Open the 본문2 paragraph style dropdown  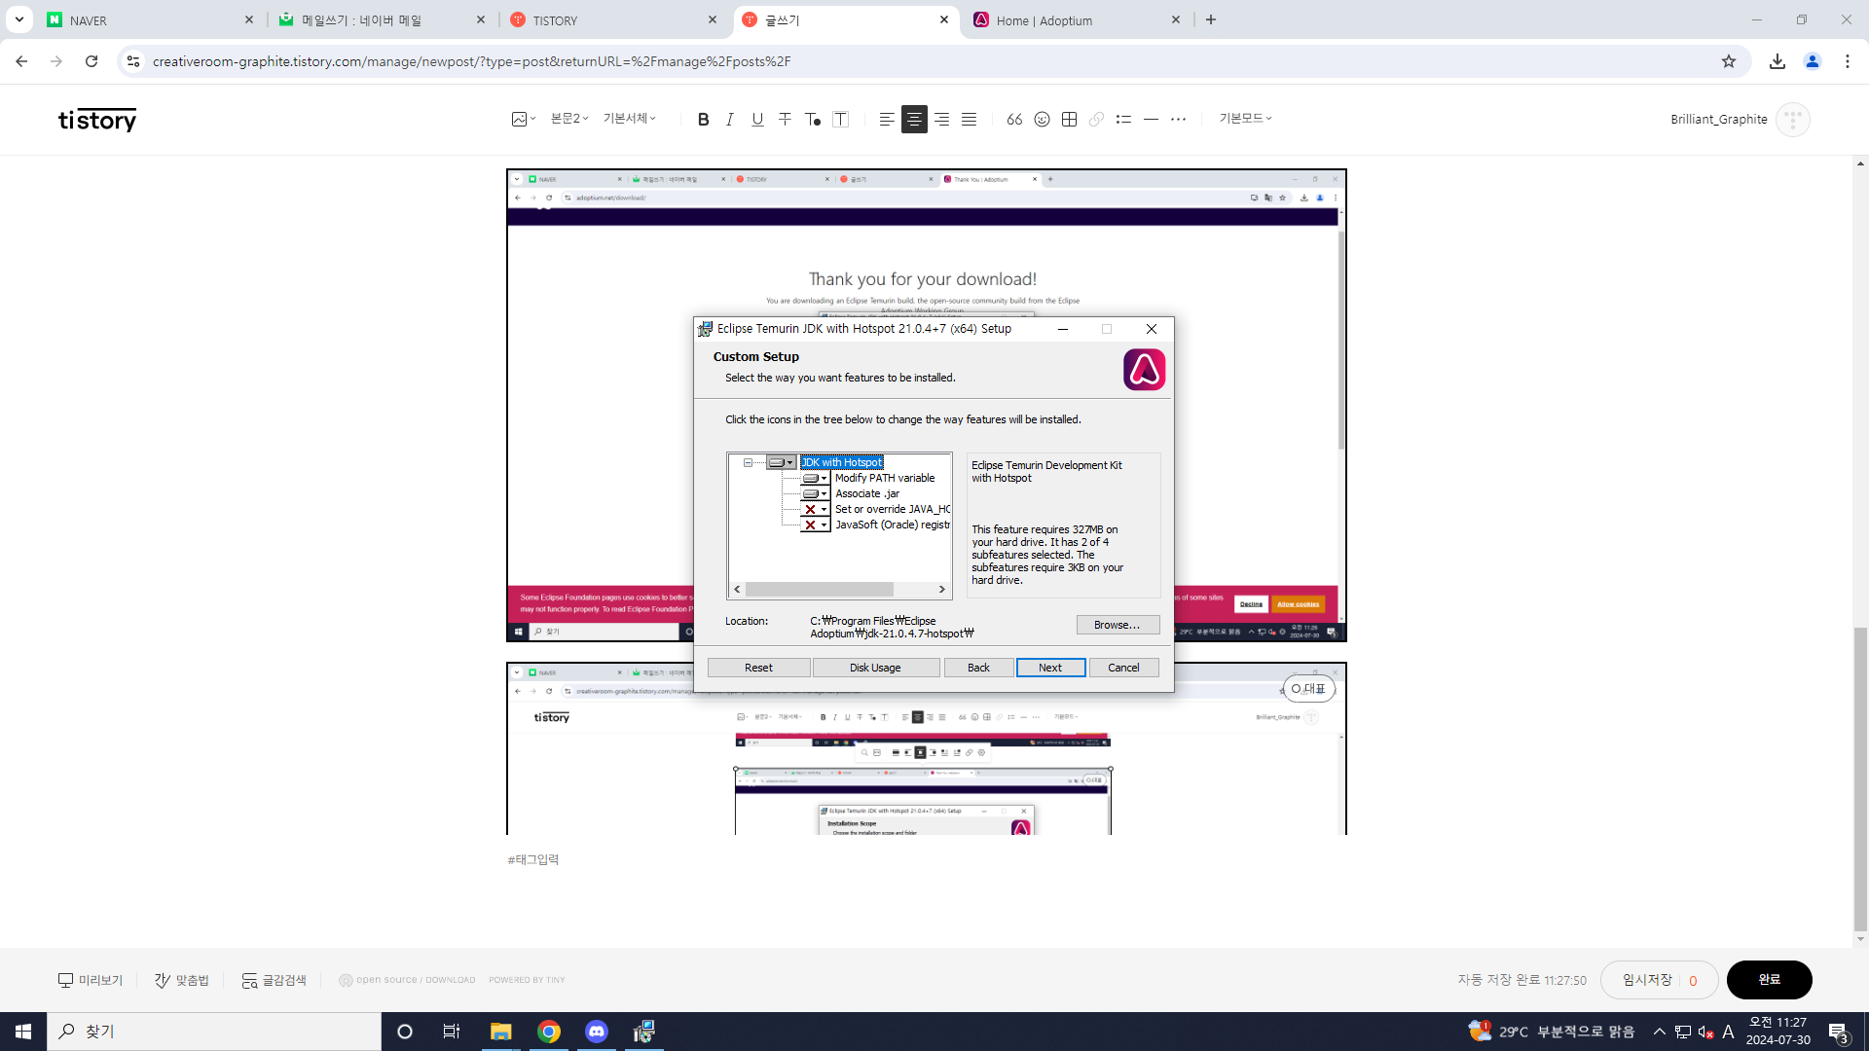point(569,119)
